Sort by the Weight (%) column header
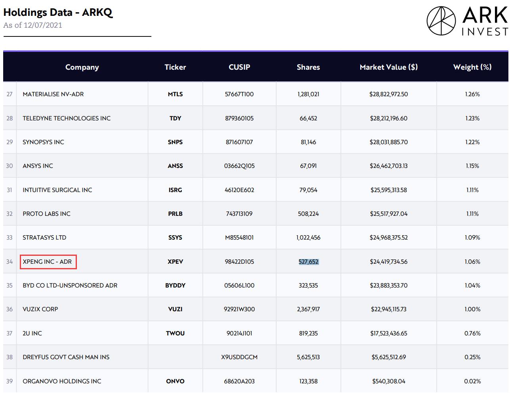The height and width of the screenshot is (396, 510). [x=472, y=67]
